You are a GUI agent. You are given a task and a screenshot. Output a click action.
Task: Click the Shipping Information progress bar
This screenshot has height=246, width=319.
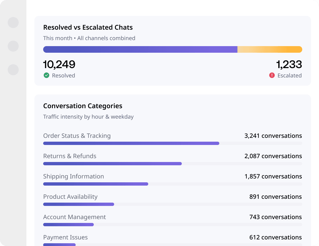pyautogui.click(x=172, y=184)
